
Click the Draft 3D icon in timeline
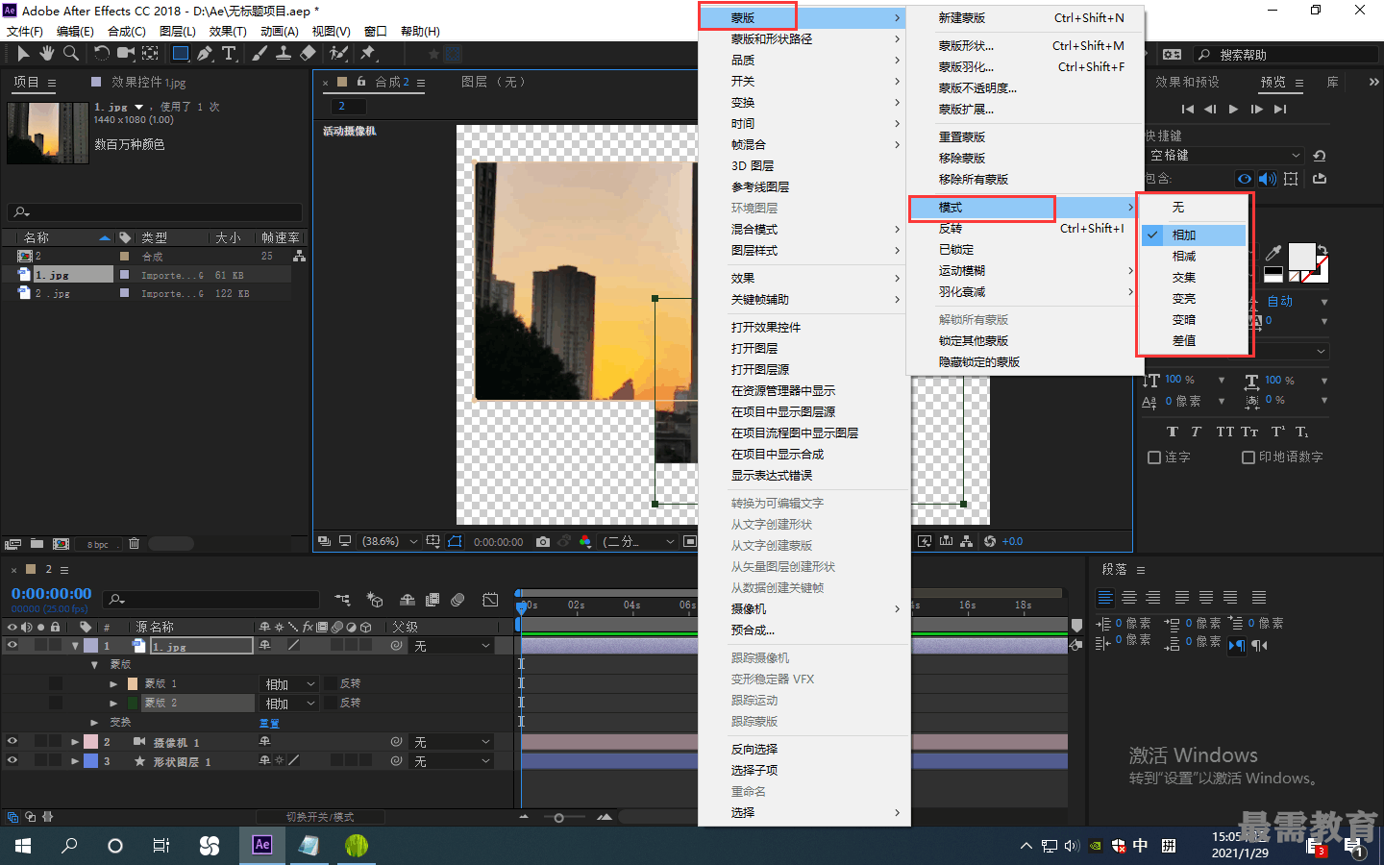coord(375,600)
